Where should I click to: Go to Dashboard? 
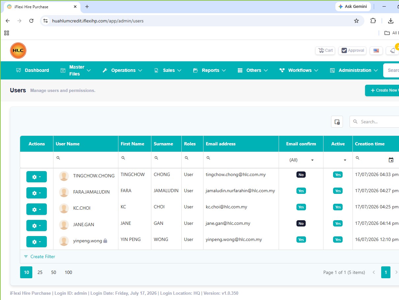(32, 70)
